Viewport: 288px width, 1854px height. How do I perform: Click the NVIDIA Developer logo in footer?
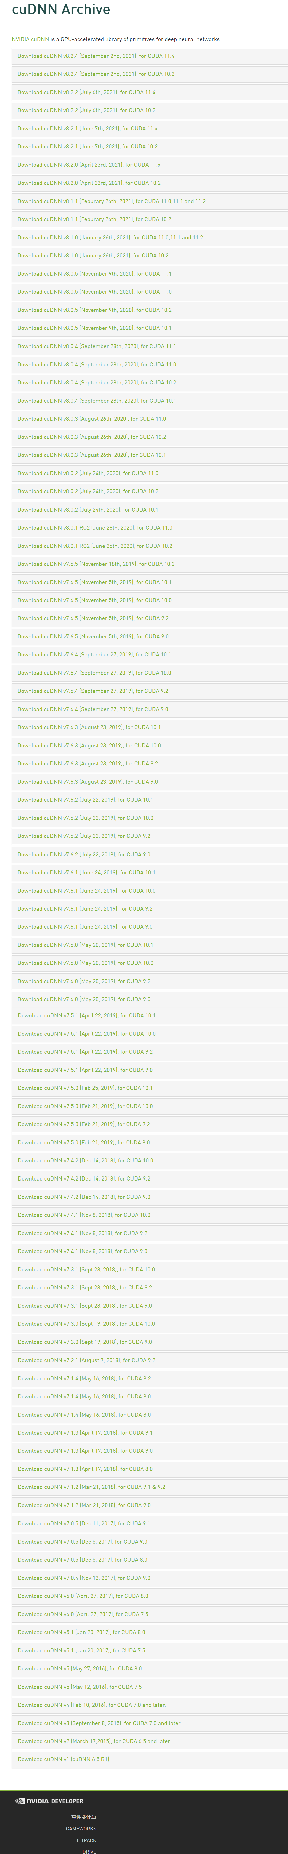pos(49,1801)
